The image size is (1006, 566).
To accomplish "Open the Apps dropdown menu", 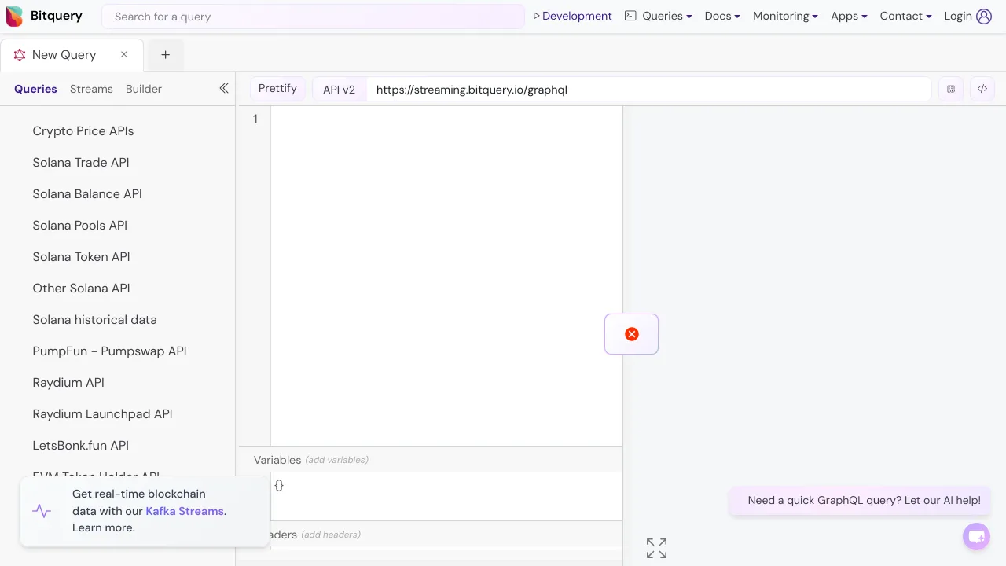I will click(x=849, y=16).
